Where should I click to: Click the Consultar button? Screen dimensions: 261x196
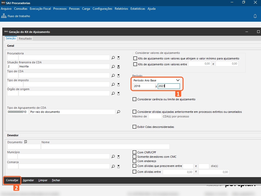pyautogui.click(x=12, y=180)
